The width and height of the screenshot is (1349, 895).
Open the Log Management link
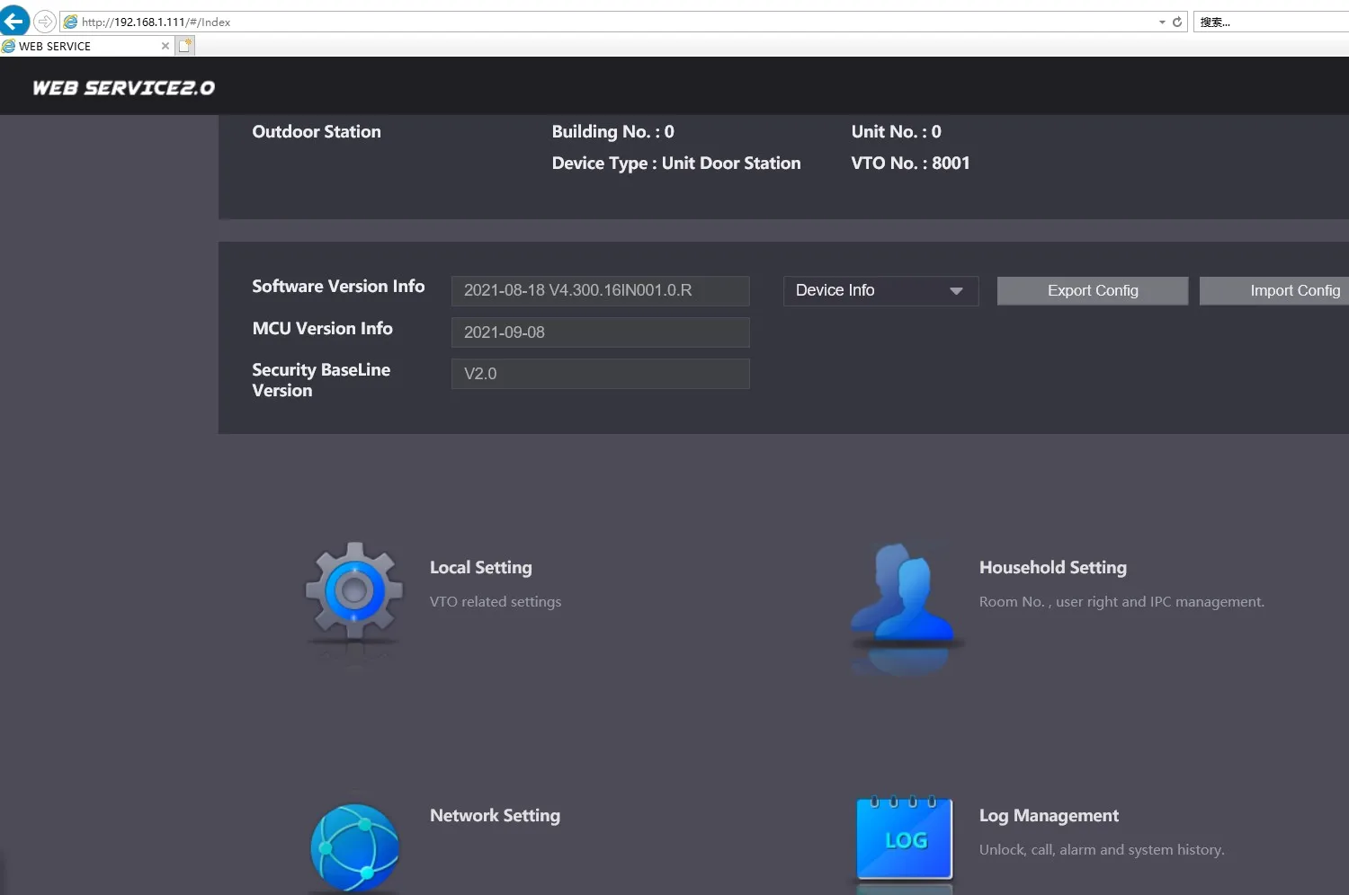[x=1049, y=816]
